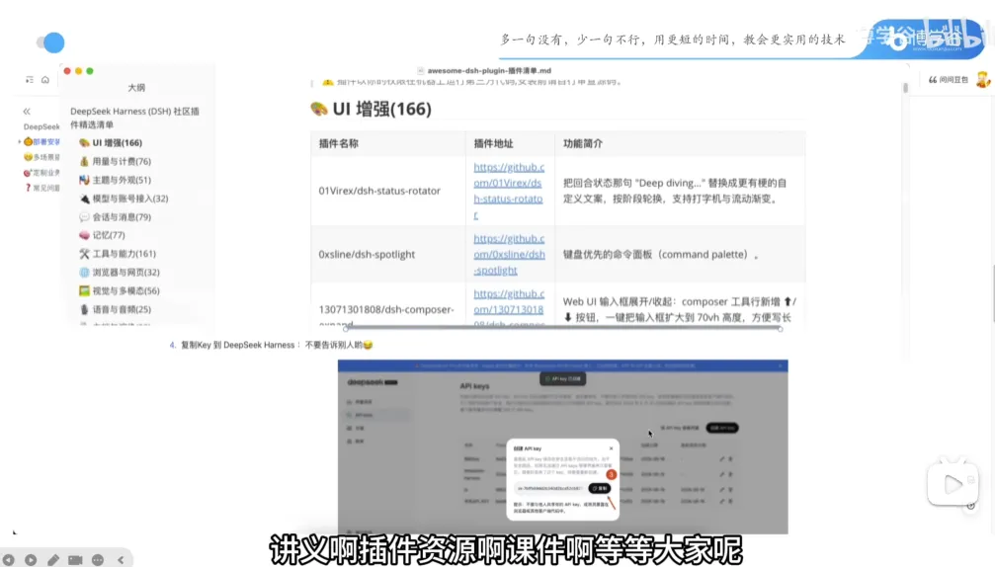
Task: Click the DeepSeek Harness (DSH) 社区插件精选清单 outline title
Action: (134, 118)
